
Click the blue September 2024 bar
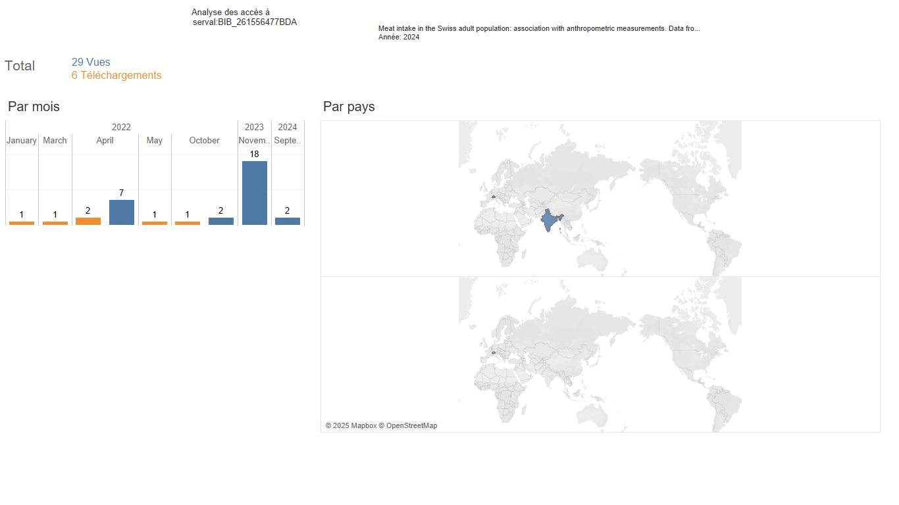[287, 221]
